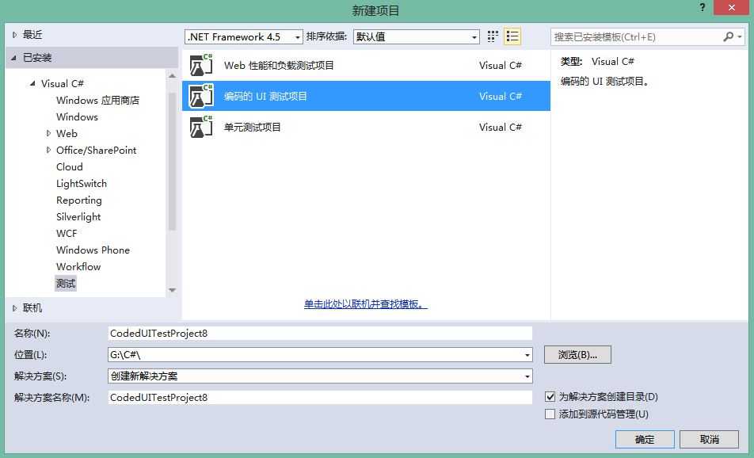
Task: Open the 排序依据 默认值 dropdown
Action: tap(417, 37)
